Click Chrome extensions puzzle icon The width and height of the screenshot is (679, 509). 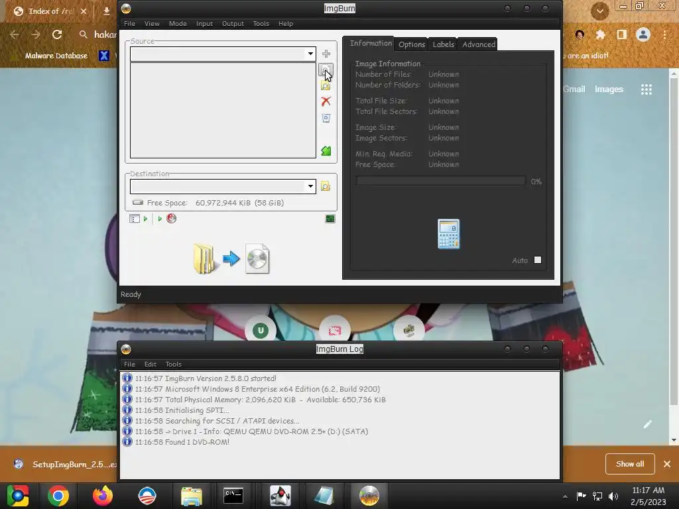coord(600,34)
